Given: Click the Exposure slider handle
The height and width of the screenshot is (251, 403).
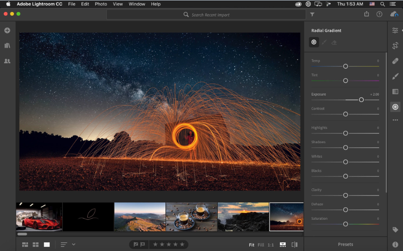Looking at the screenshot, I should [x=361, y=100].
